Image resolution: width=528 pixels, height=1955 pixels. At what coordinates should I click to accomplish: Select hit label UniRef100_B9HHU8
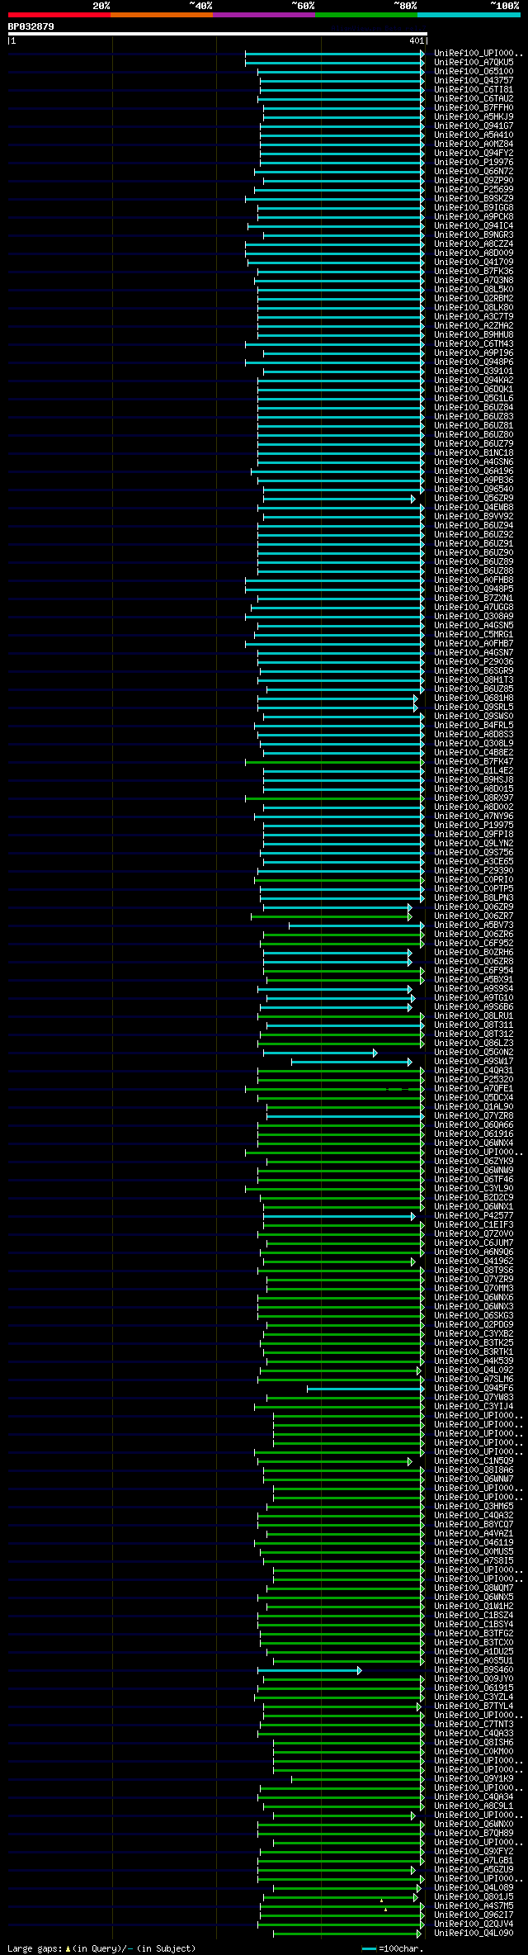(x=474, y=335)
